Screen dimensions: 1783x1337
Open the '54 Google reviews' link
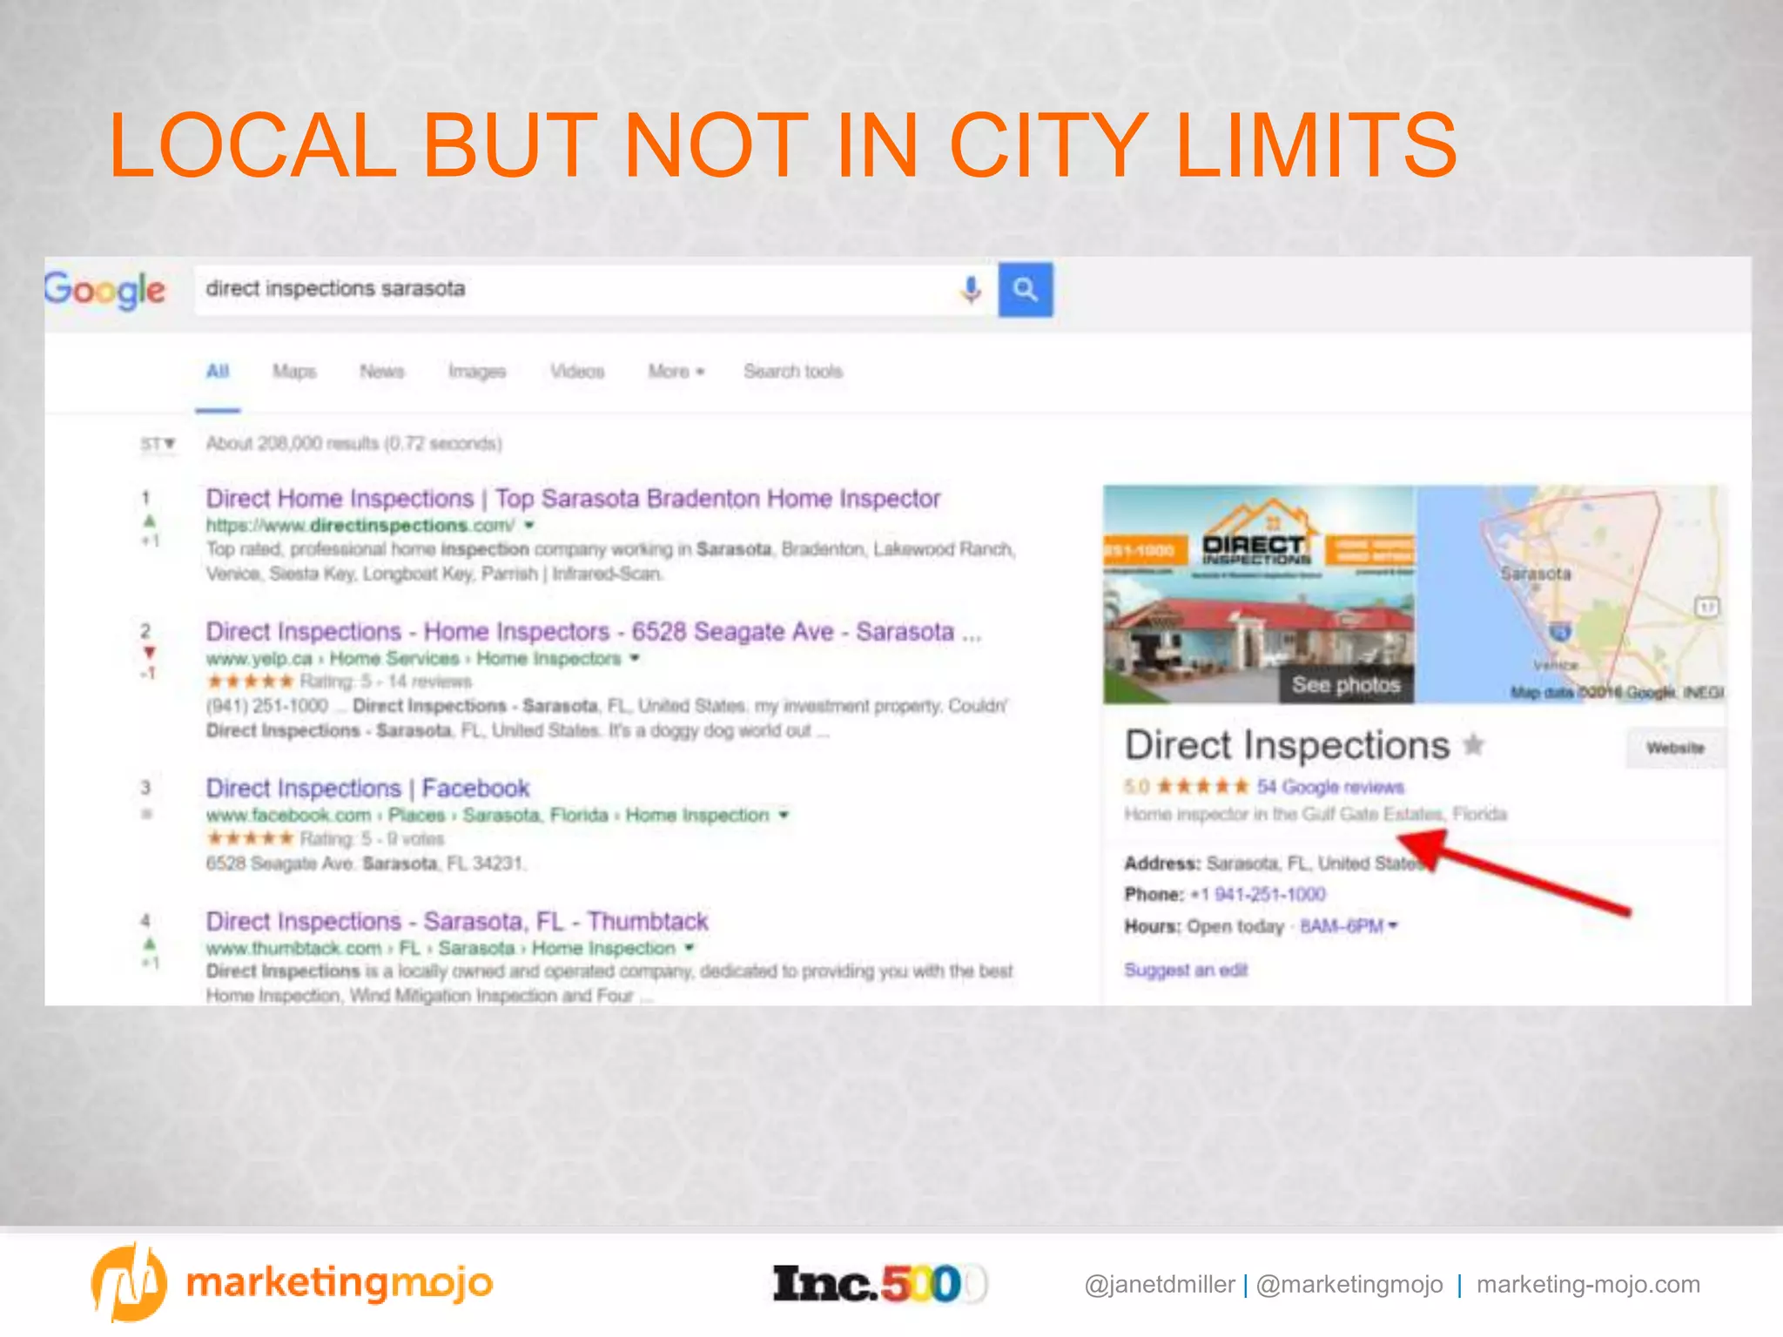tap(1330, 787)
